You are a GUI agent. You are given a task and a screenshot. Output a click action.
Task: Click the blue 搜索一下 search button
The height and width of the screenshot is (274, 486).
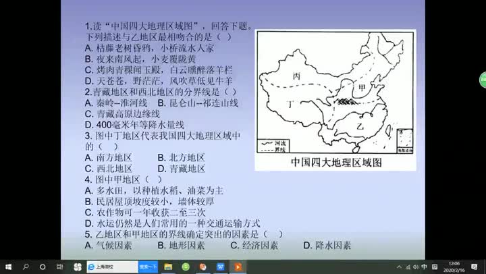148,267
